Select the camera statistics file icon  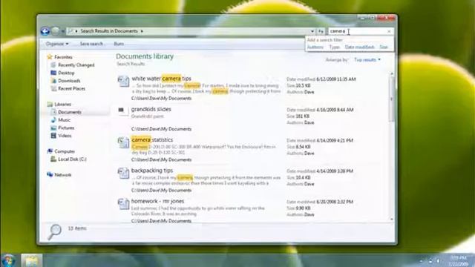point(123,142)
